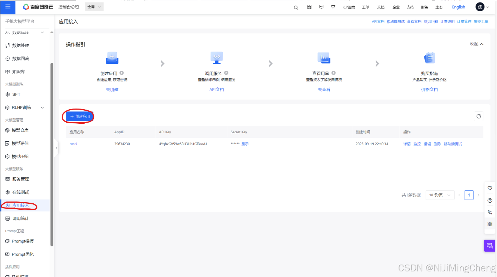Open the purple chat support button
This screenshot has height=277, width=497.
click(x=489, y=245)
